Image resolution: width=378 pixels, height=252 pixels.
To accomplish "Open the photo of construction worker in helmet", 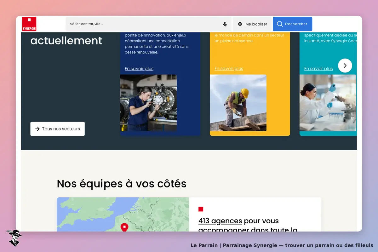I will pos(238,103).
